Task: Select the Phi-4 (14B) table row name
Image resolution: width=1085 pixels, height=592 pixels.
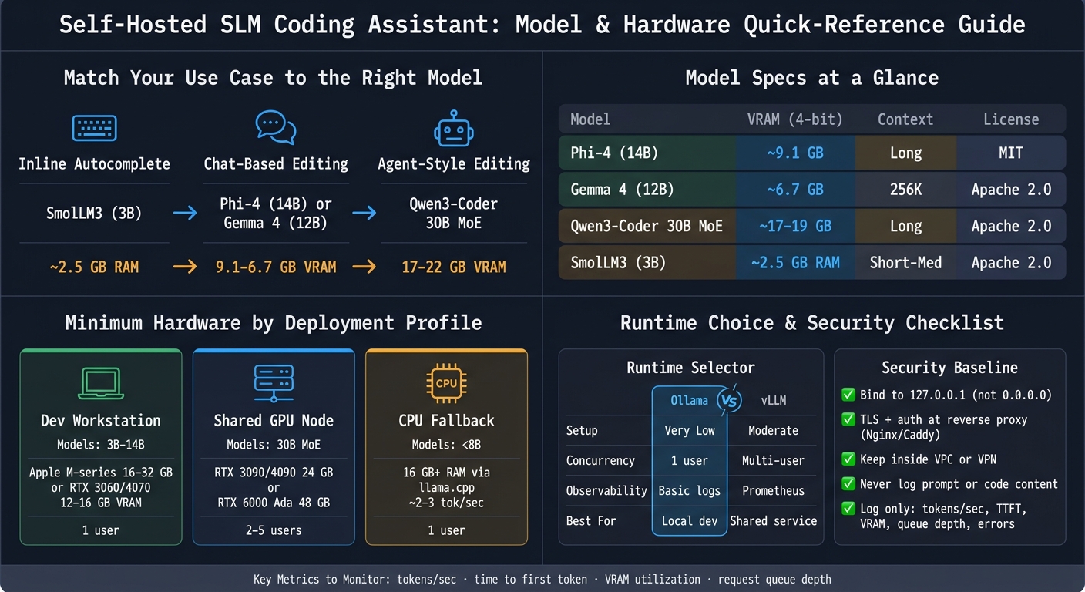Action: (x=614, y=153)
